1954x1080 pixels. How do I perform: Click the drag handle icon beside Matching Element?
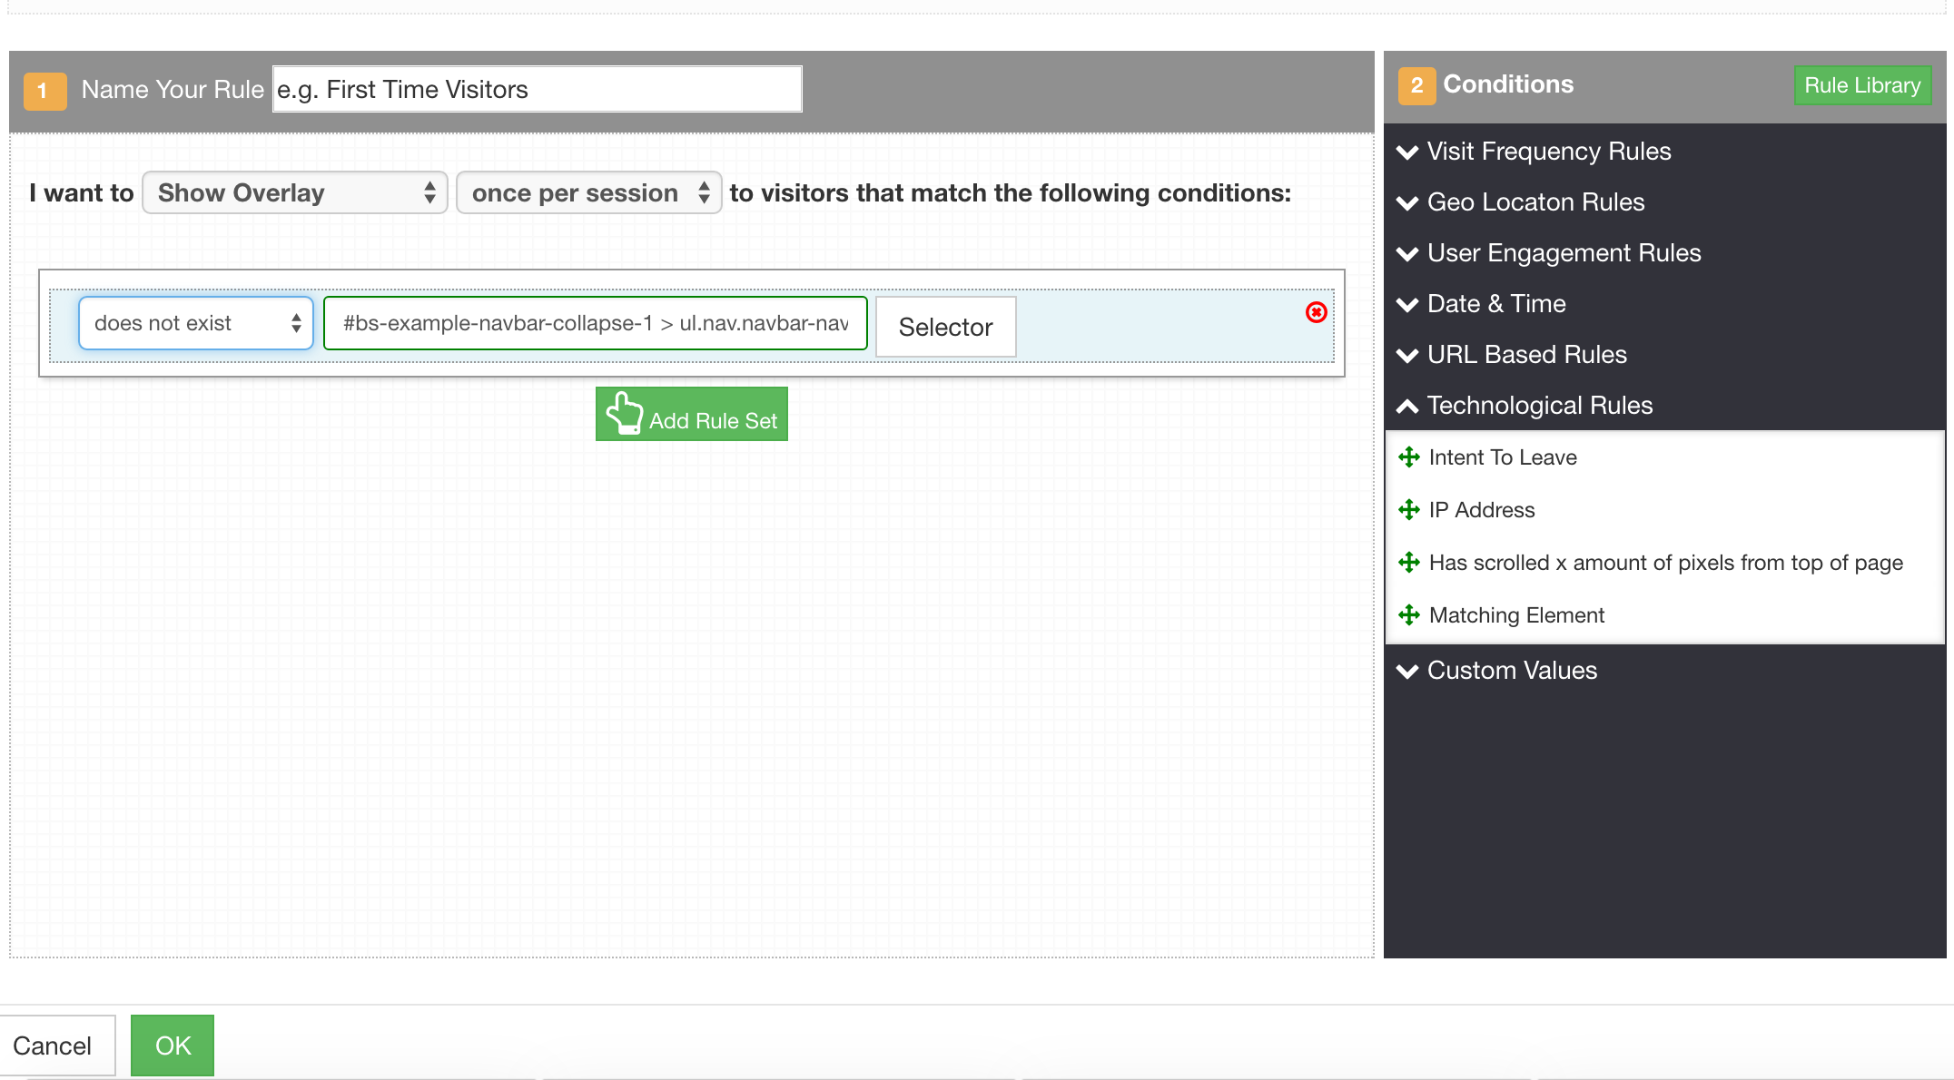pyautogui.click(x=1410, y=614)
